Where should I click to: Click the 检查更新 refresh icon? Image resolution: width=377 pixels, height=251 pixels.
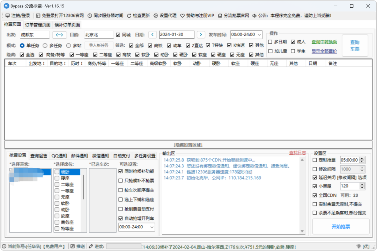[129, 16]
